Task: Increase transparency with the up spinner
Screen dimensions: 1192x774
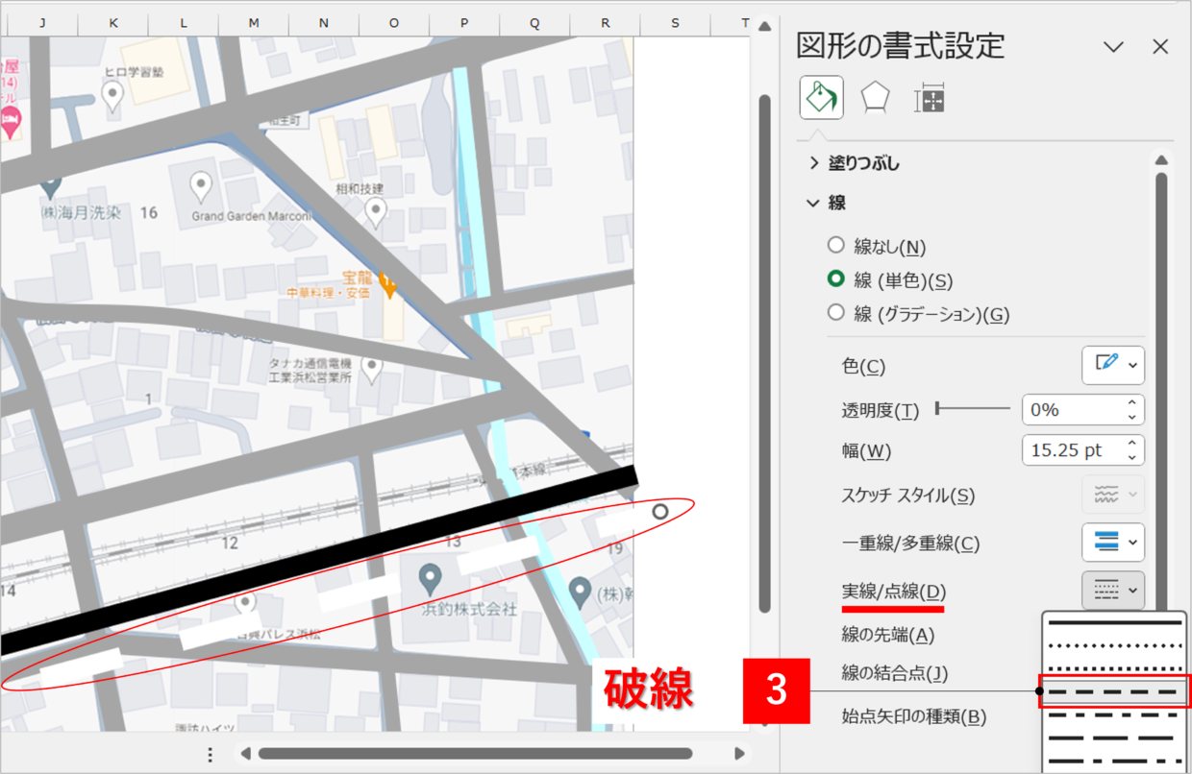Action: click(1133, 403)
